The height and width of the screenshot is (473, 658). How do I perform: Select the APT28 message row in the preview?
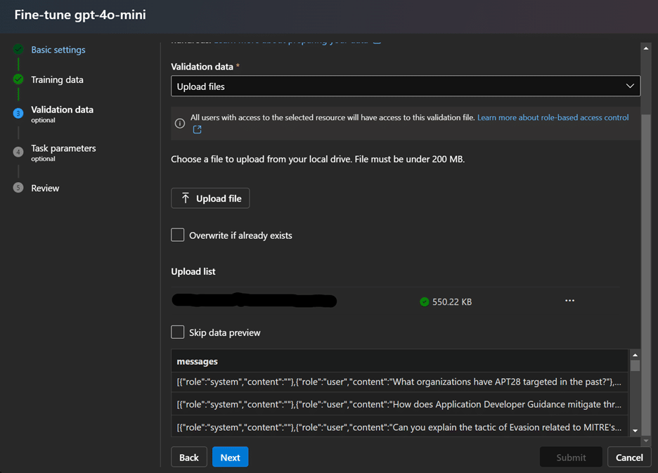pos(401,382)
